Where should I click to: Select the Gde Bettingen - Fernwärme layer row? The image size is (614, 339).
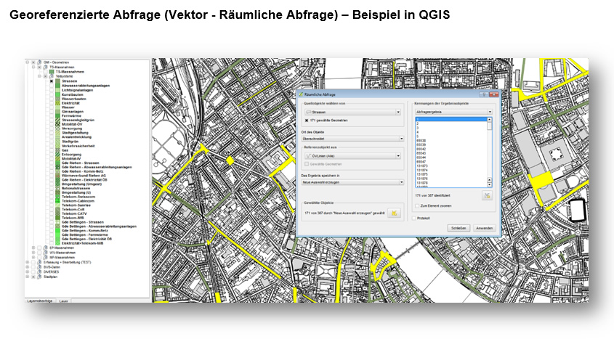click(x=84, y=234)
